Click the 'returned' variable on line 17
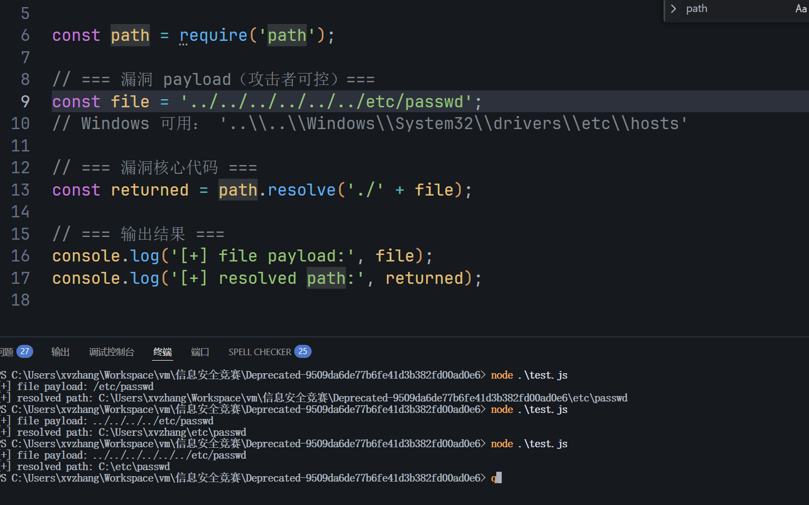 [424, 278]
